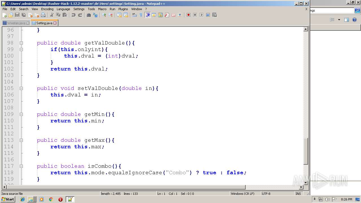Stop macro recording button
This screenshot has height=203, width=361.
pyautogui.click(x=195, y=15)
